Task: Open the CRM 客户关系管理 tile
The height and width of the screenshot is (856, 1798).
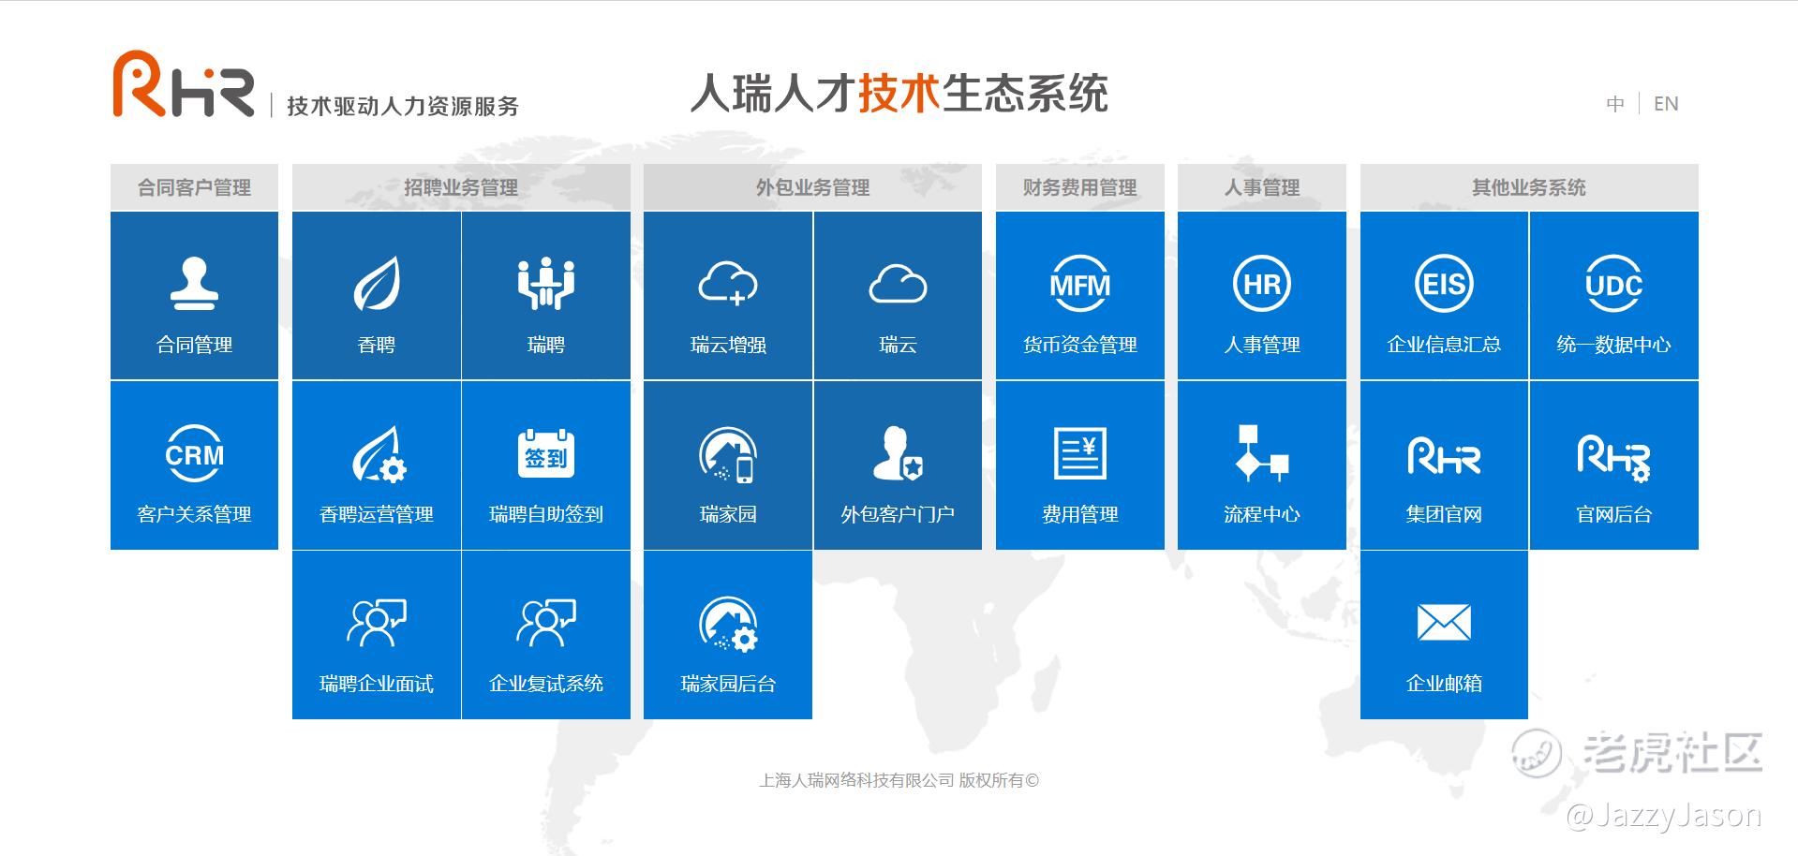Action: point(194,465)
